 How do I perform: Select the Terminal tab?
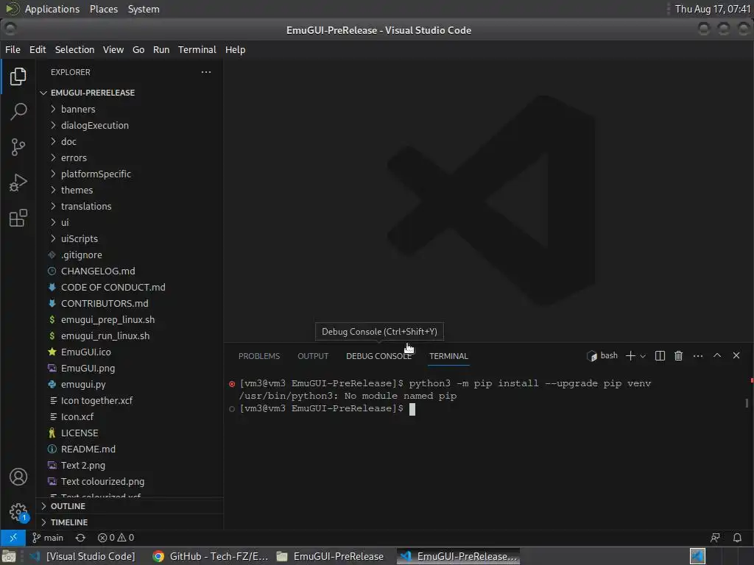tap(448, 356)
